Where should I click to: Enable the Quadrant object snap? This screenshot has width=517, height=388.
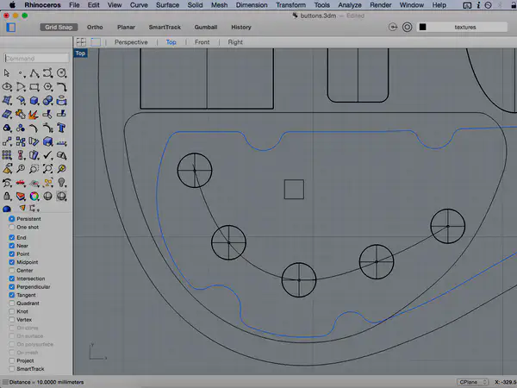click(x=12, y=304)
